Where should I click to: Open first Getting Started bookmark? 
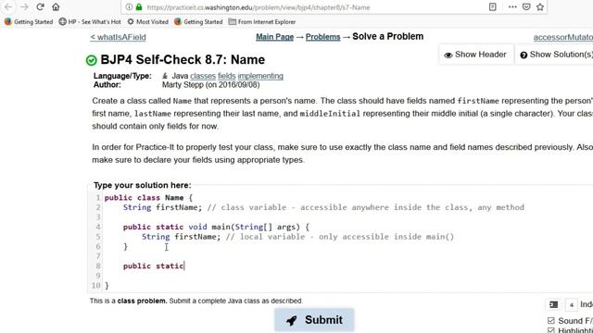(x=29, y=22)
